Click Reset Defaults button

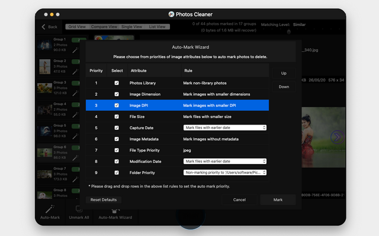(104, 199)
